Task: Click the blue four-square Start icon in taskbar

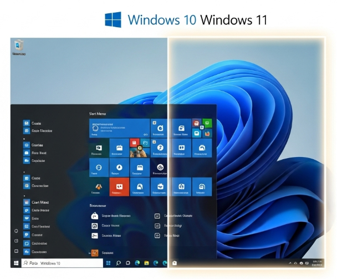Action: [x=108, y=263]
